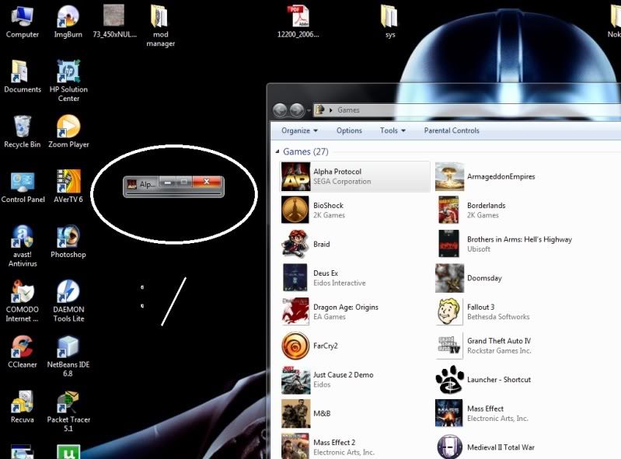Image resolution: width=621 pixels, height=459 pixels.
Task: Select BioShock game icon
Action: 295,210
